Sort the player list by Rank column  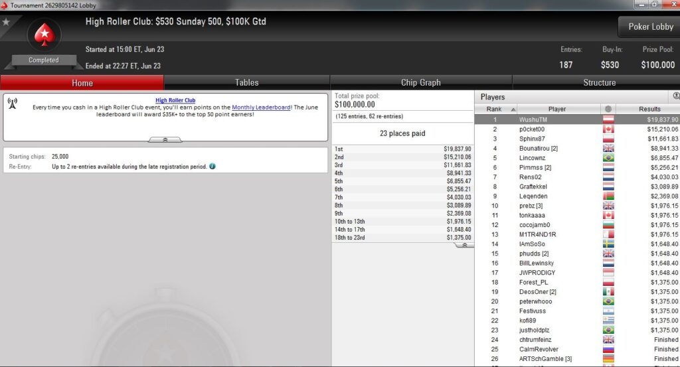[495, 110]
